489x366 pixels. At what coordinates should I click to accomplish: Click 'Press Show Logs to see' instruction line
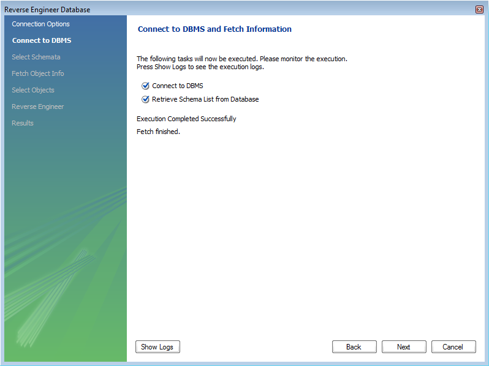[x=200, y=67]
